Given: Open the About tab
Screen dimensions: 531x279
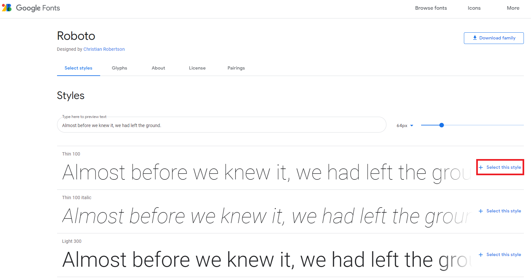Looking at the screenshot, I should tap(158, 68).
